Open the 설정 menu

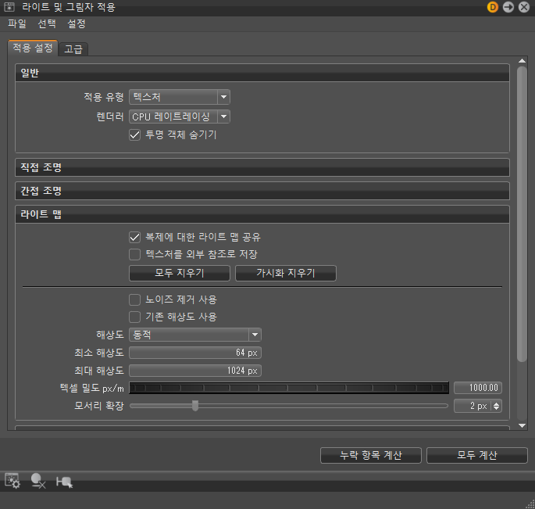click(77, 24)
